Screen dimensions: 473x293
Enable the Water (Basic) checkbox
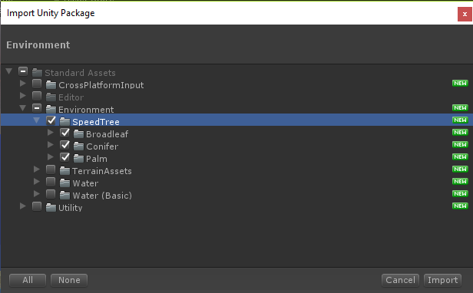51,194
